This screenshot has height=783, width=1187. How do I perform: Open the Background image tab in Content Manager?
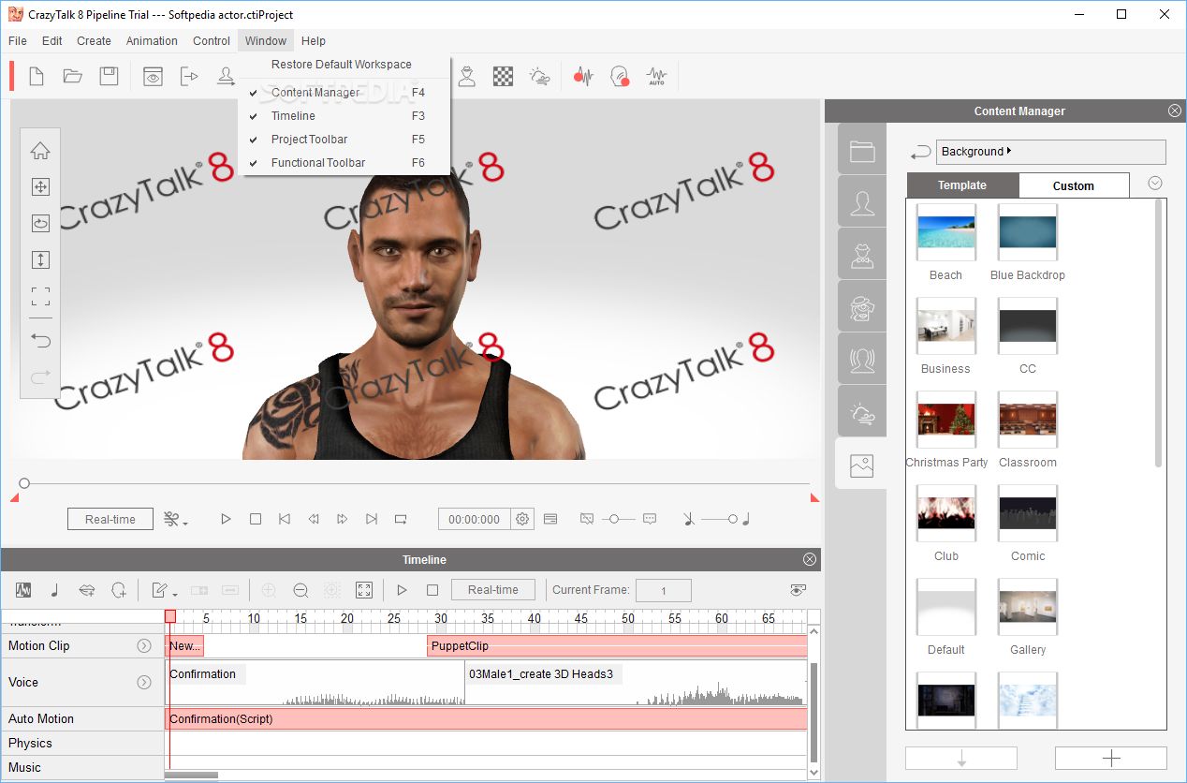coord(862,464)
